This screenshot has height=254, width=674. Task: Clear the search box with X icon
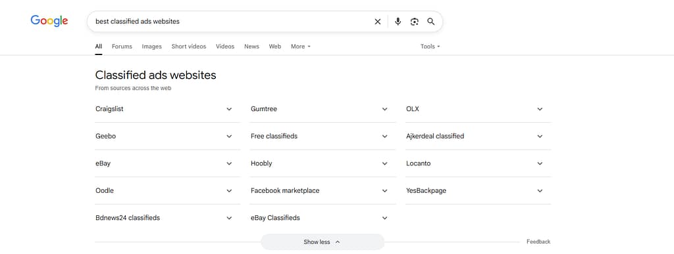pyautogui.click(x=377, y=22)
